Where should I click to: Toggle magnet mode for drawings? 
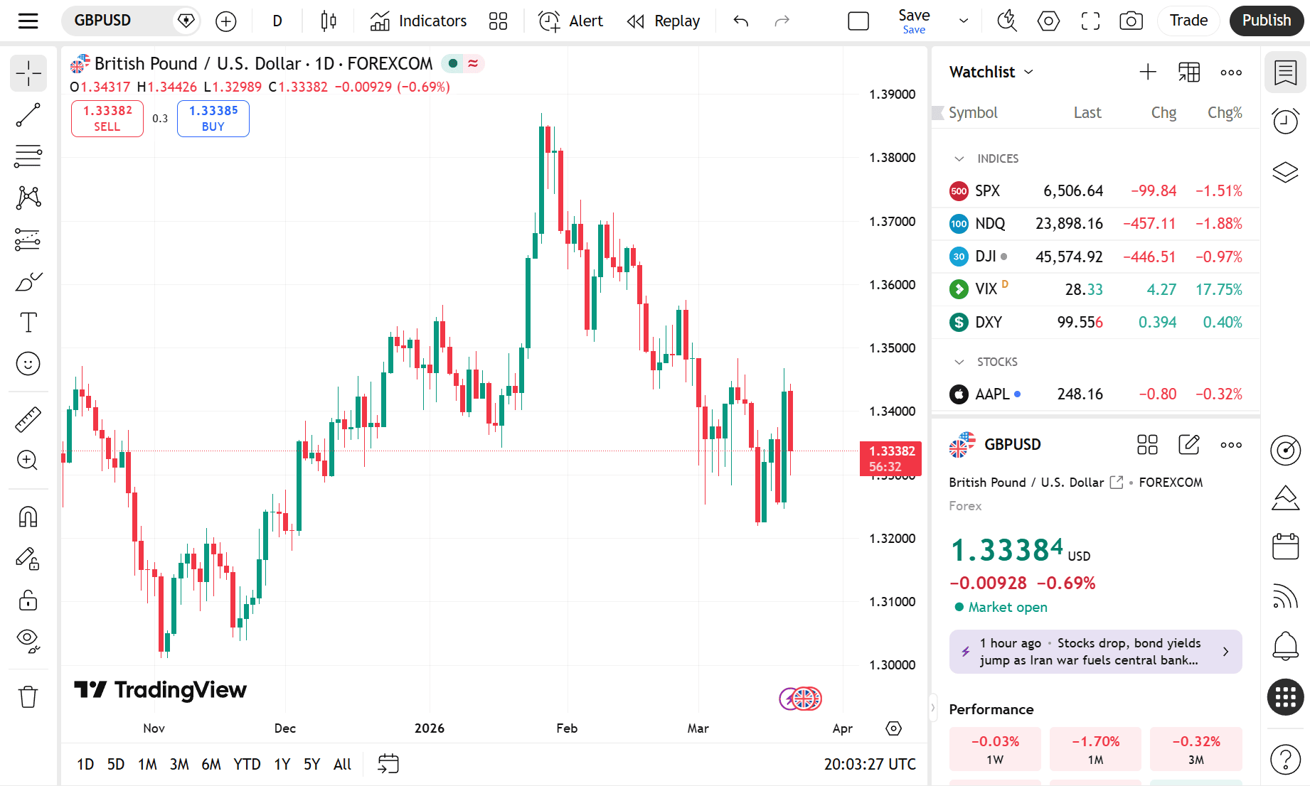pyautogui.click(x=28, y=517)
